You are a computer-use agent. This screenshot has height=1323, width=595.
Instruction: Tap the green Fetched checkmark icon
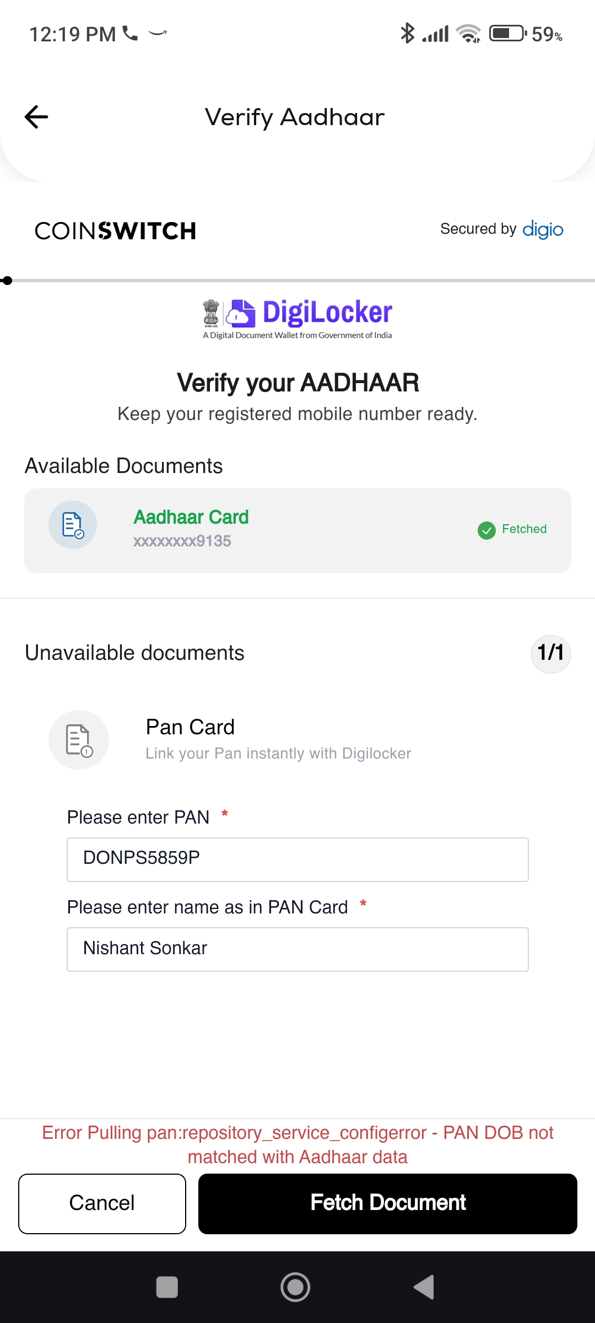pos(486,530)
